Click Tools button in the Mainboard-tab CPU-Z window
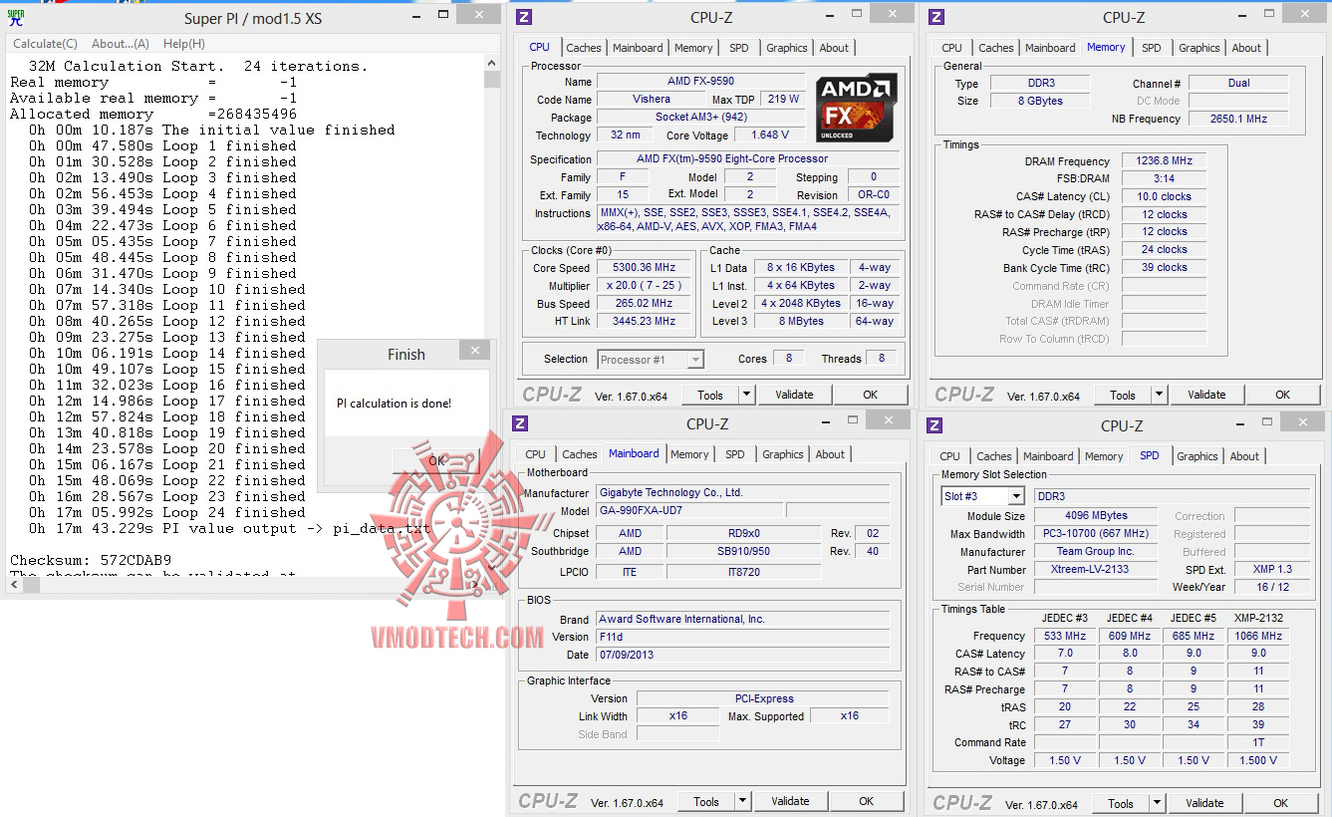Viewport: 1332px width, 817px height. coord(706,801)
